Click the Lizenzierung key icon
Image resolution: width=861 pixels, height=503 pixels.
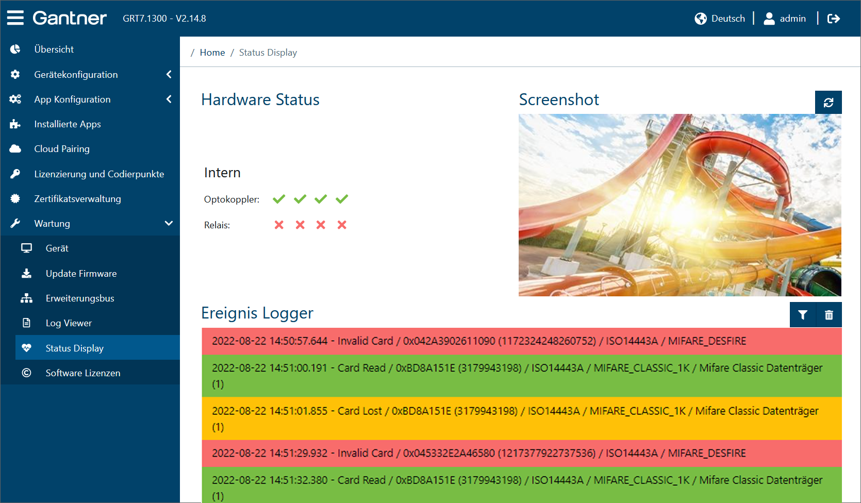click(15, 174)
